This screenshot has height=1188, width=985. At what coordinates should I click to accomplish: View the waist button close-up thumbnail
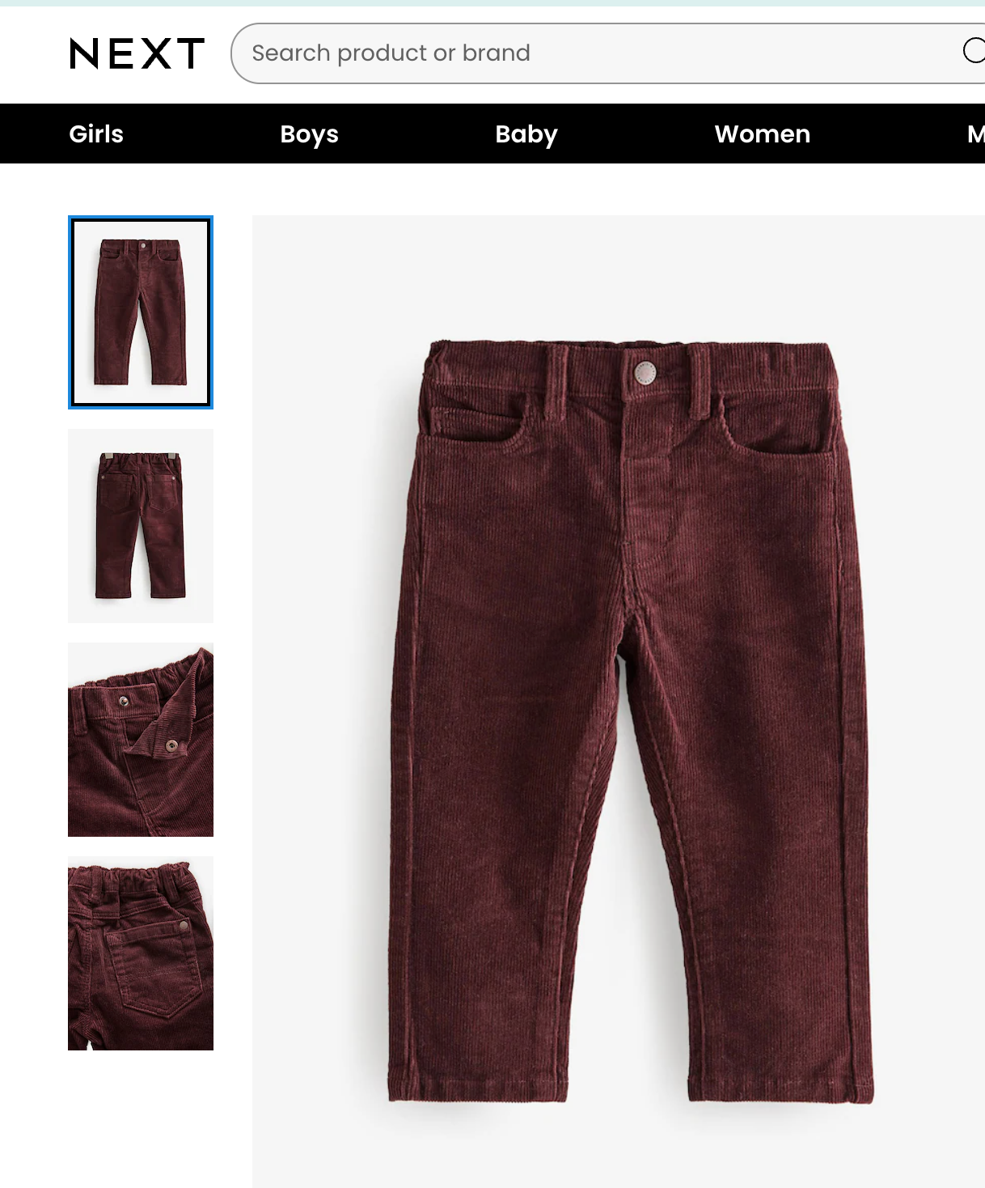click(141, 740)
